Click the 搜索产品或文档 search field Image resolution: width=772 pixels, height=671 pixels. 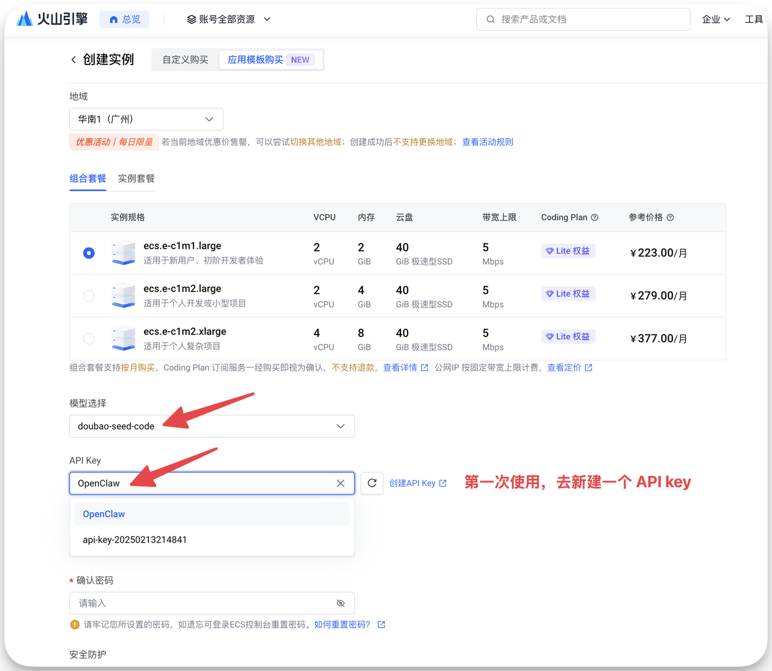[583, 19]
